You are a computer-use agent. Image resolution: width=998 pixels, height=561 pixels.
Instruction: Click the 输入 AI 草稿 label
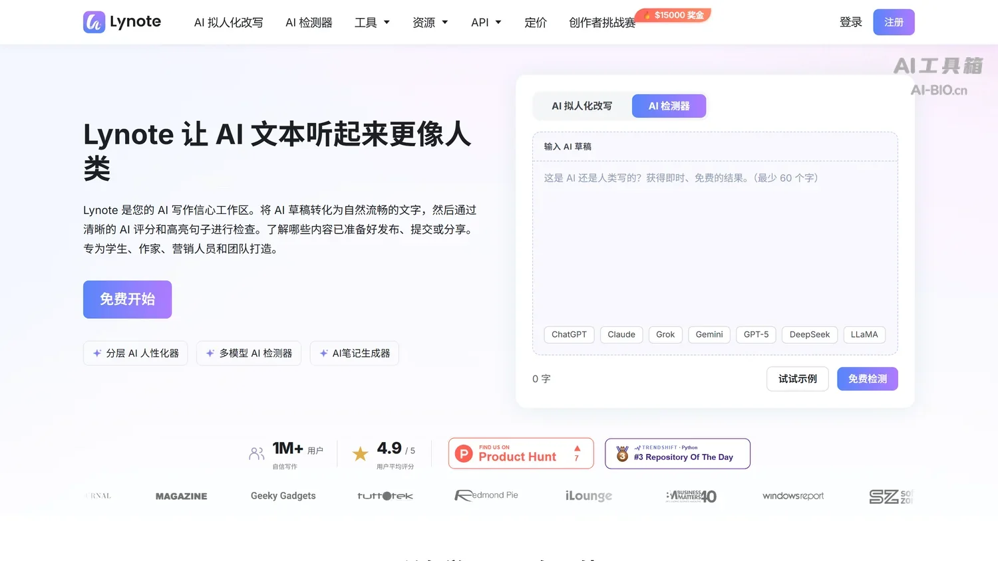coord(568,147)
